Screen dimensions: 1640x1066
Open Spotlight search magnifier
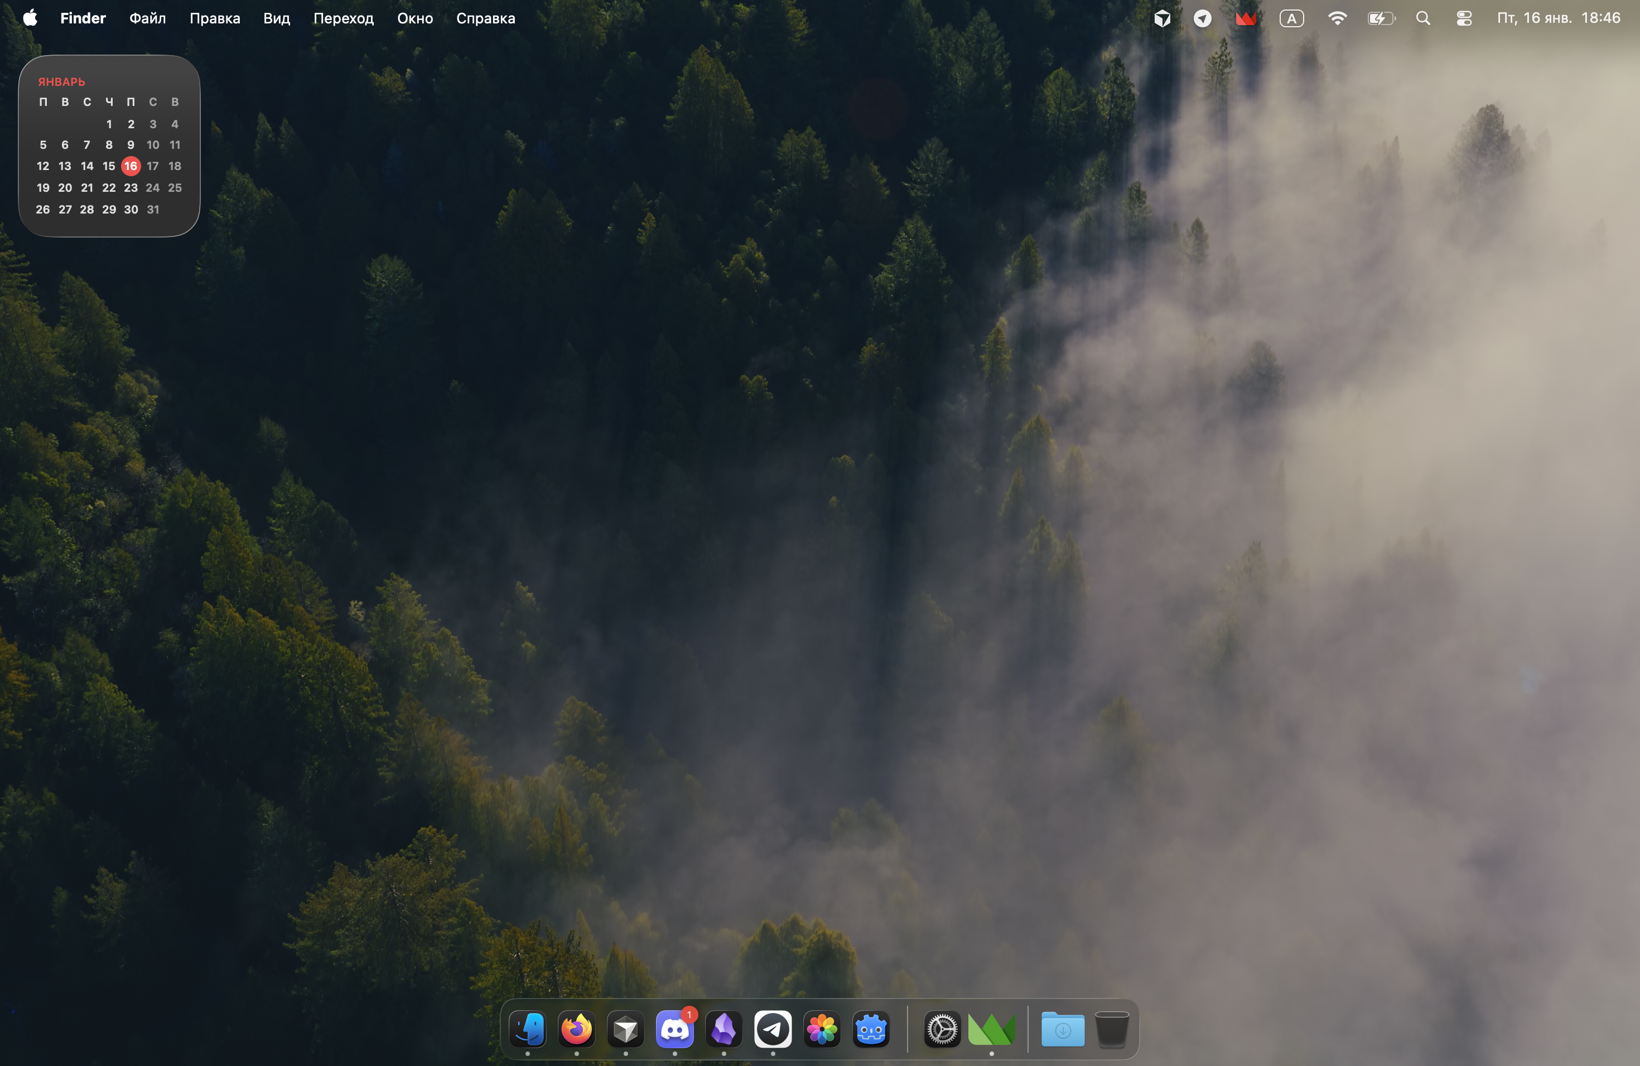(x=1423, y=18)
